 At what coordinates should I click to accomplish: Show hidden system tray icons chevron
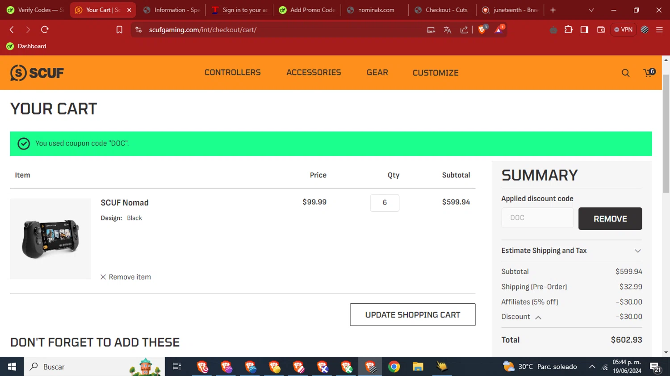tap(592, 367)
